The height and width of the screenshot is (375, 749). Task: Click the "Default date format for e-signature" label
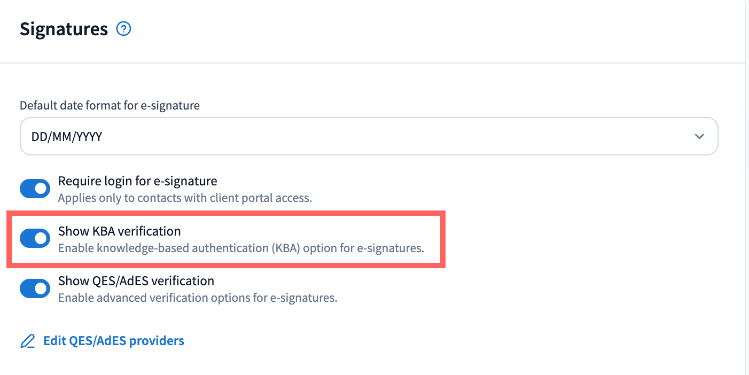[110, 106]
